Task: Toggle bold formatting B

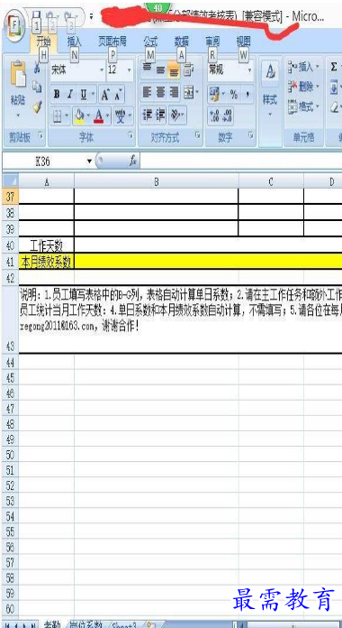Action: [x=57, y=95]
